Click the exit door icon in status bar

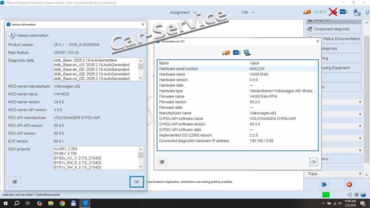[x=350, y=195]
